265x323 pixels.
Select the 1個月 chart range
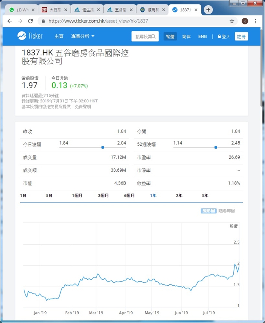[x=77, y=195]
